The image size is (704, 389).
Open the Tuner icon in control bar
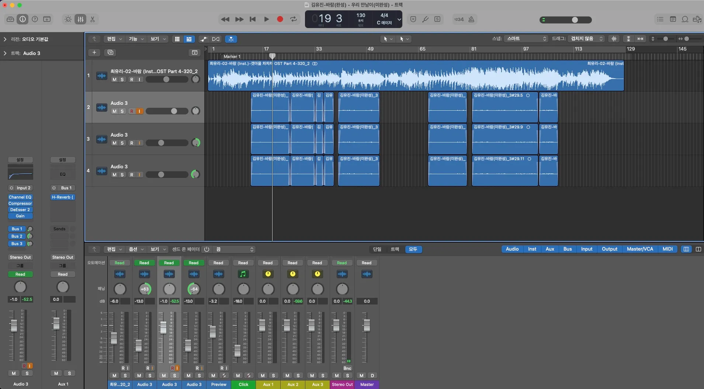click(x=425, y=19)
